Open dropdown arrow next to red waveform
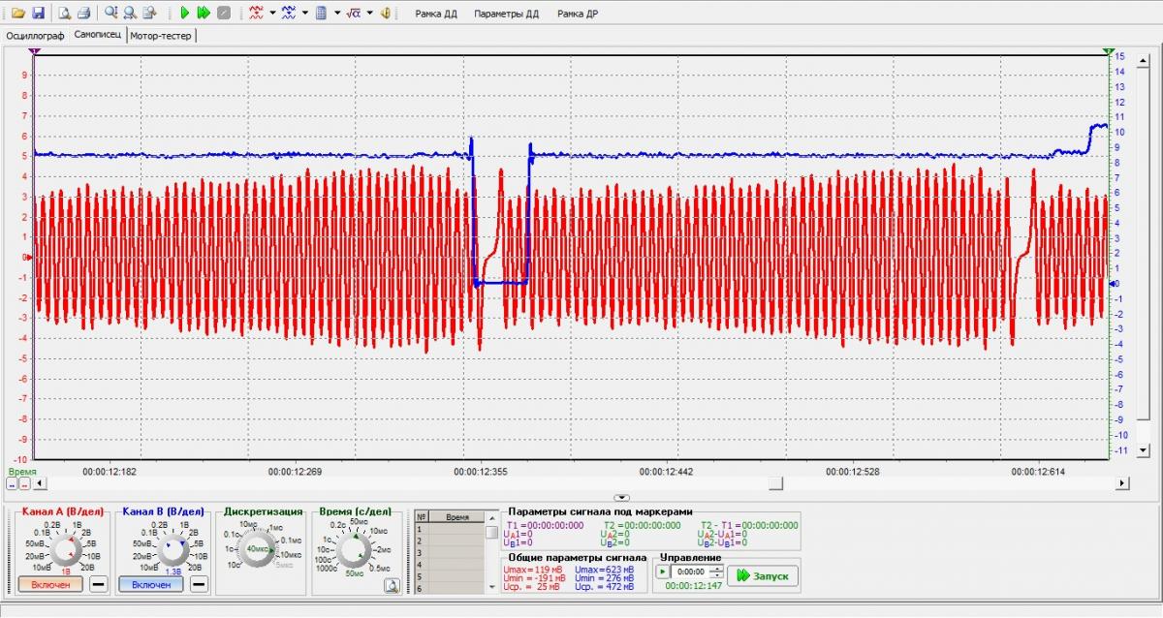This screenshot has width=1163, height=618. (x=272, y=14)
